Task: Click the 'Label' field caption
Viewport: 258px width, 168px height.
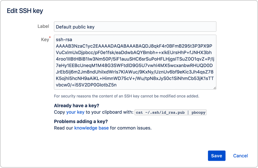Action: [43, 26]
